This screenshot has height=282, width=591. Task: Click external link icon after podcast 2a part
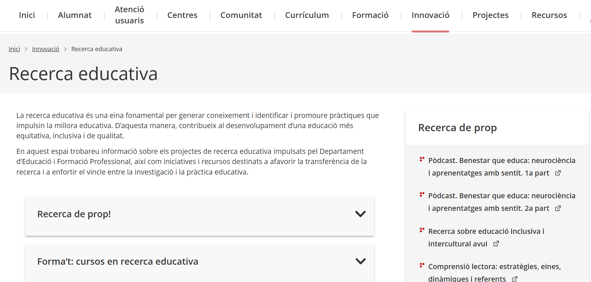pos(558,208)
